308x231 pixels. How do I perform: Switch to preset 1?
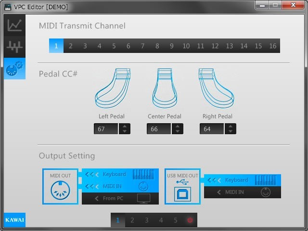click(118, 220)
